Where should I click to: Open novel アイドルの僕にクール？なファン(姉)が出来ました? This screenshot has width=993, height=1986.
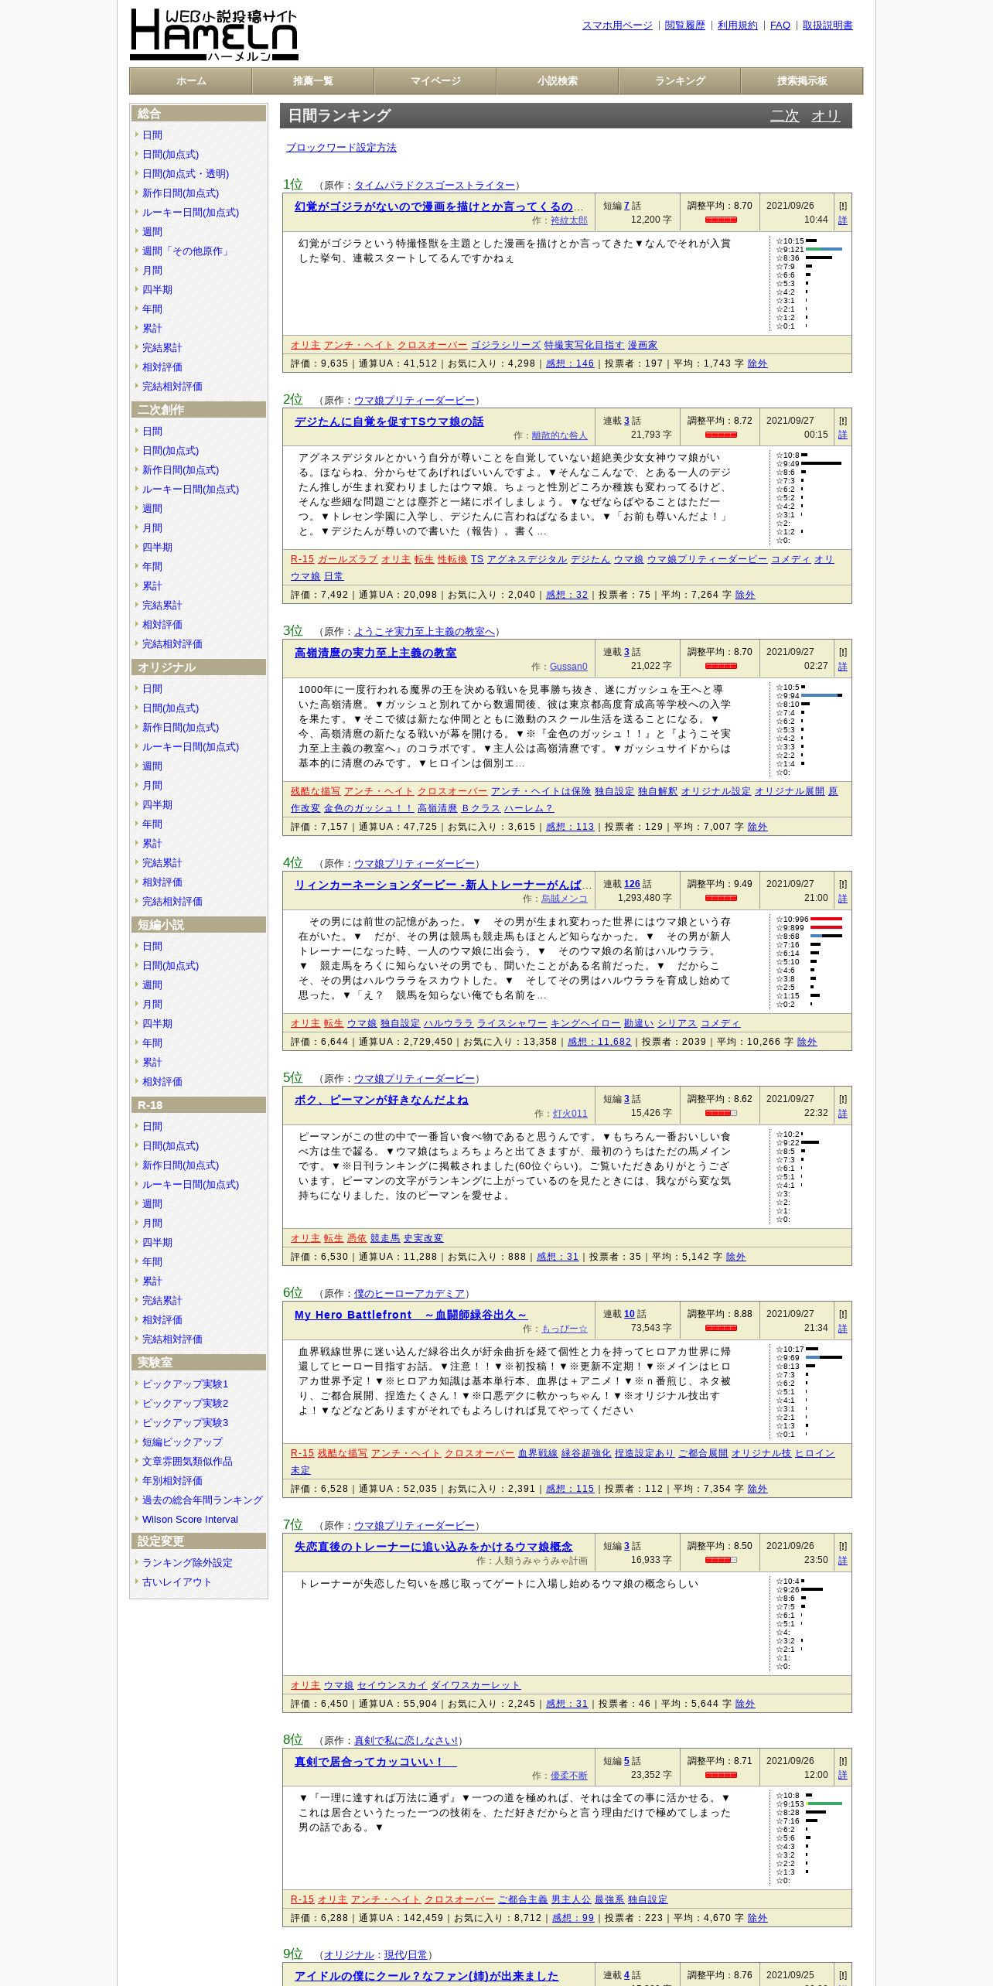click(x=426, y=1976)
